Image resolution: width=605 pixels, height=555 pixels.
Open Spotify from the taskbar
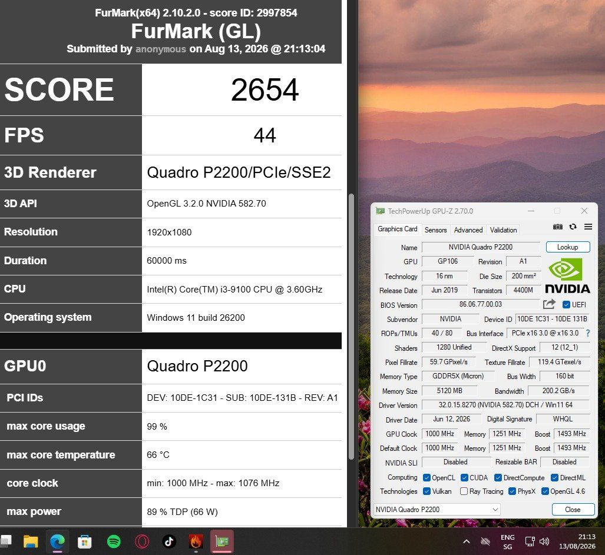click(114, 541)
